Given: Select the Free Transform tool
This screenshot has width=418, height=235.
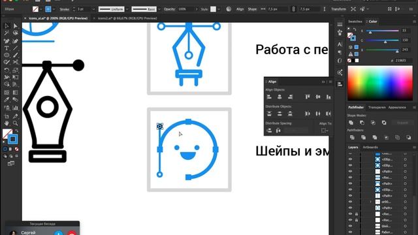Looking at the screenshot, I should point(16,77).
